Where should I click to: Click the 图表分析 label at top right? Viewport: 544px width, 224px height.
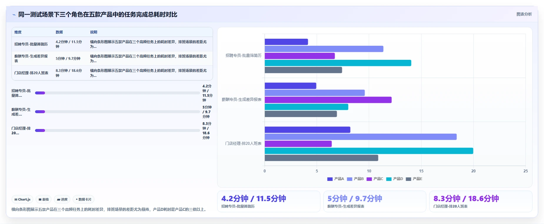524,14
